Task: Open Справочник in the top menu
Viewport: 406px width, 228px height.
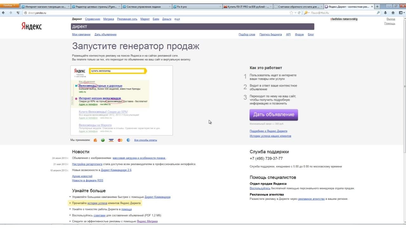Action: pyautogui.click(x=93, y=19)
